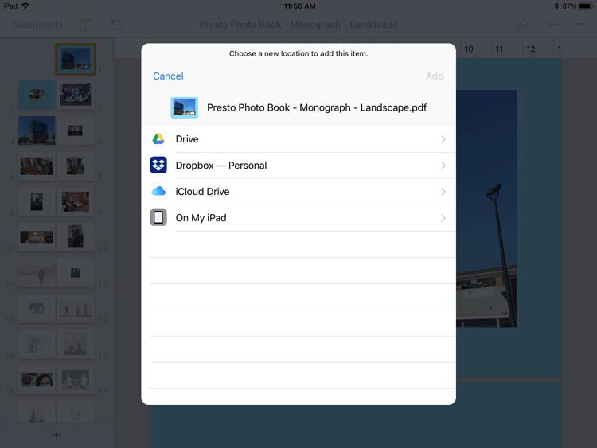Expand the Drive location chevron

[x=443, y=139]
